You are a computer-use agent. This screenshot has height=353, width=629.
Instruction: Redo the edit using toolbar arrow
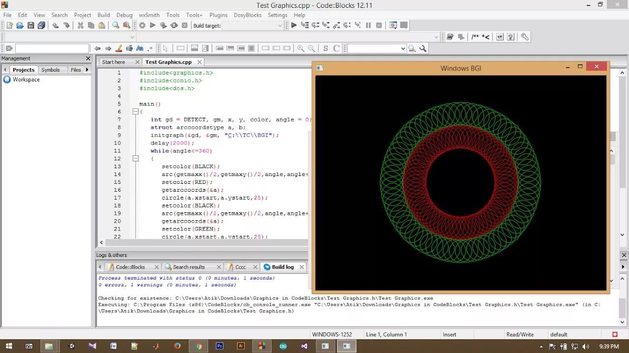click(x=66, y=25)
